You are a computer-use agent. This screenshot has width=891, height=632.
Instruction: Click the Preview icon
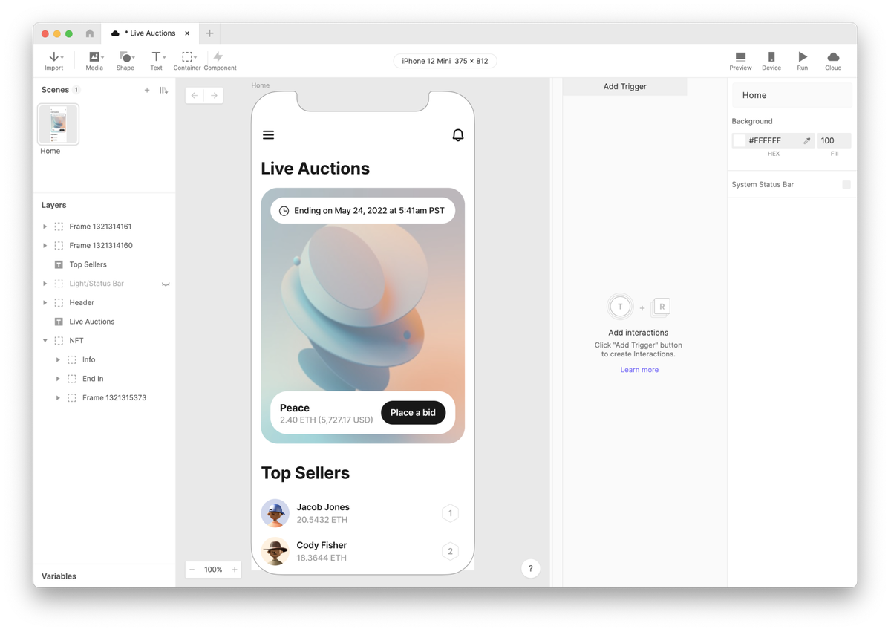click(740, 58)
